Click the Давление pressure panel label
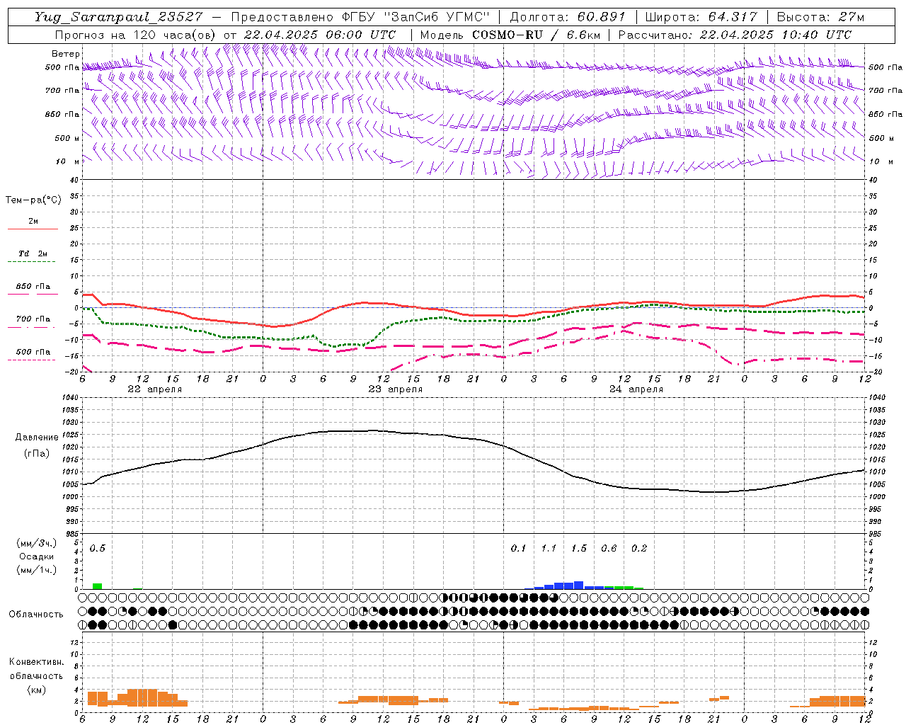 pyautogui.click(x=37, y=438)
